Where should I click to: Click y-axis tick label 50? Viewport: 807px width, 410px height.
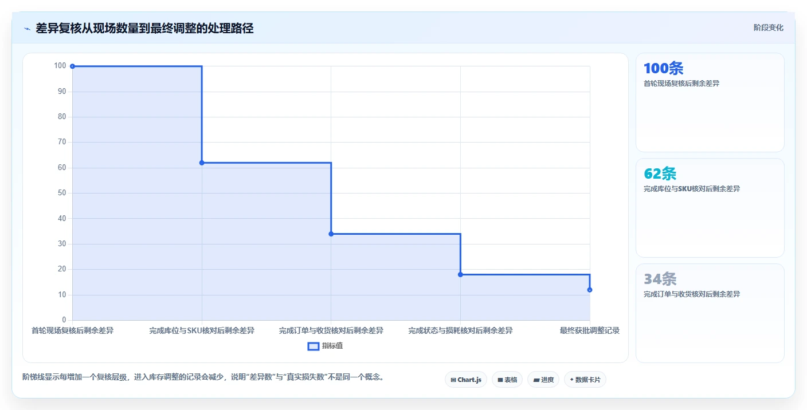click(x=62, y=193)
